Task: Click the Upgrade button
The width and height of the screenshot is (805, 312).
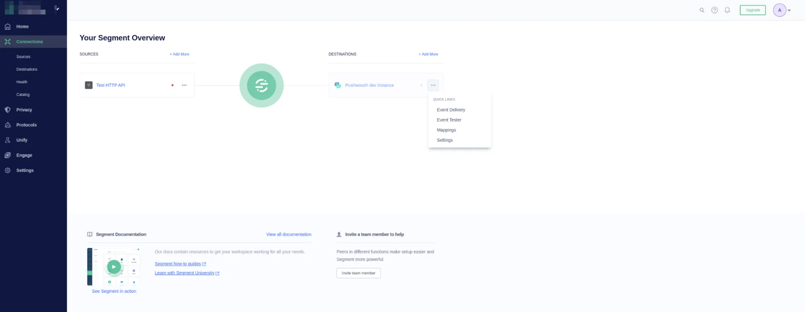Action: [x=752, y=10]
